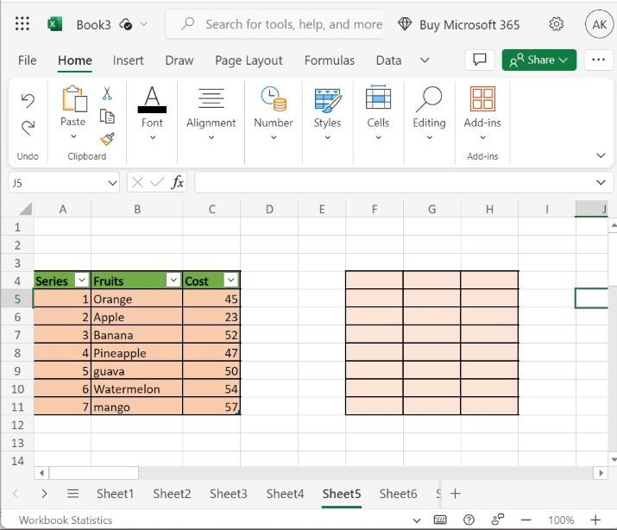This screenshot has height=530, width=617.
Task: Open the Series column filter dropdown
Action: (x=82, y=280)
